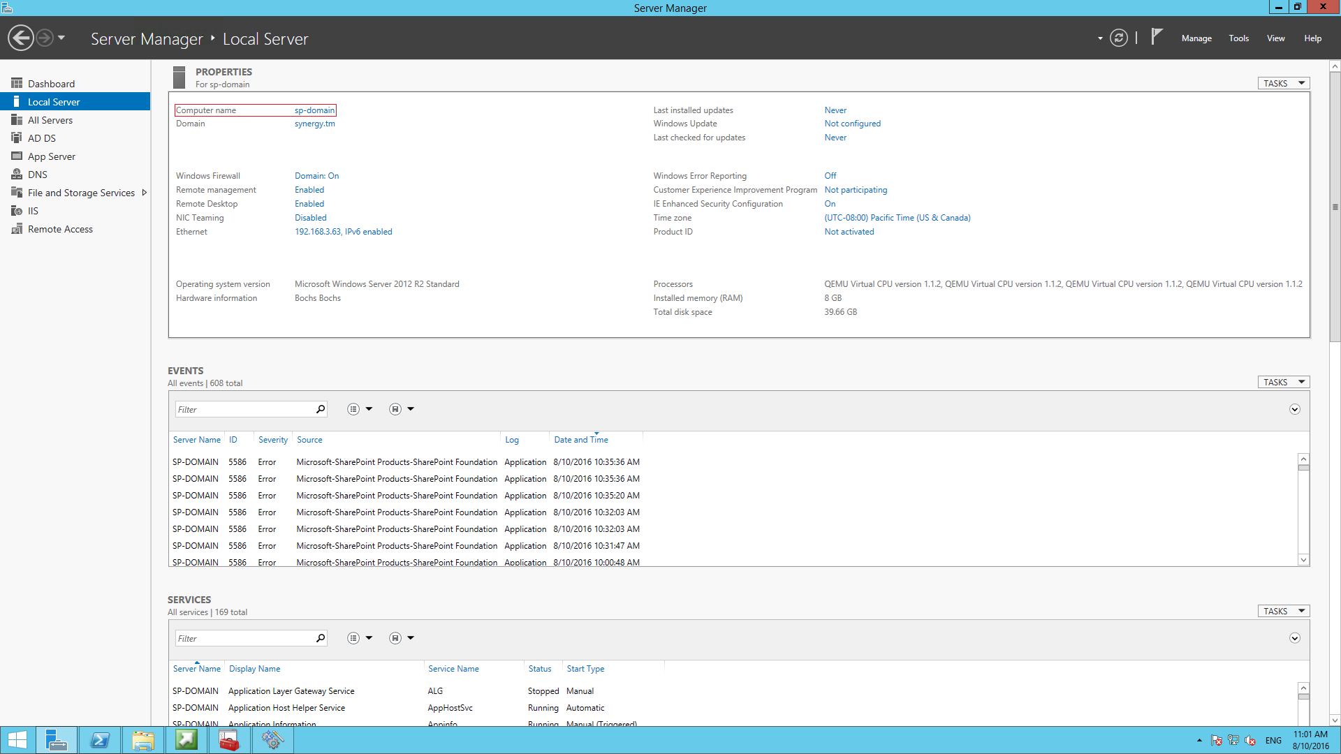Select the event dated 8/10/2016 10:35:20 AM
Viewport: 1341px width, 754px height.
[x=406, y=496]
